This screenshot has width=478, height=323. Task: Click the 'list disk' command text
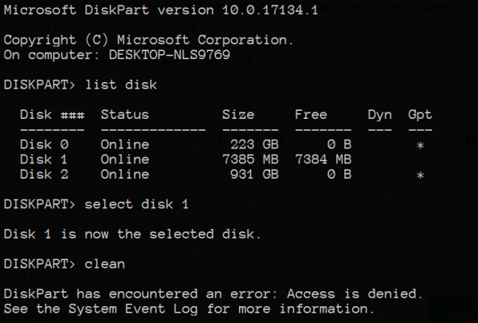coord(121,85)
